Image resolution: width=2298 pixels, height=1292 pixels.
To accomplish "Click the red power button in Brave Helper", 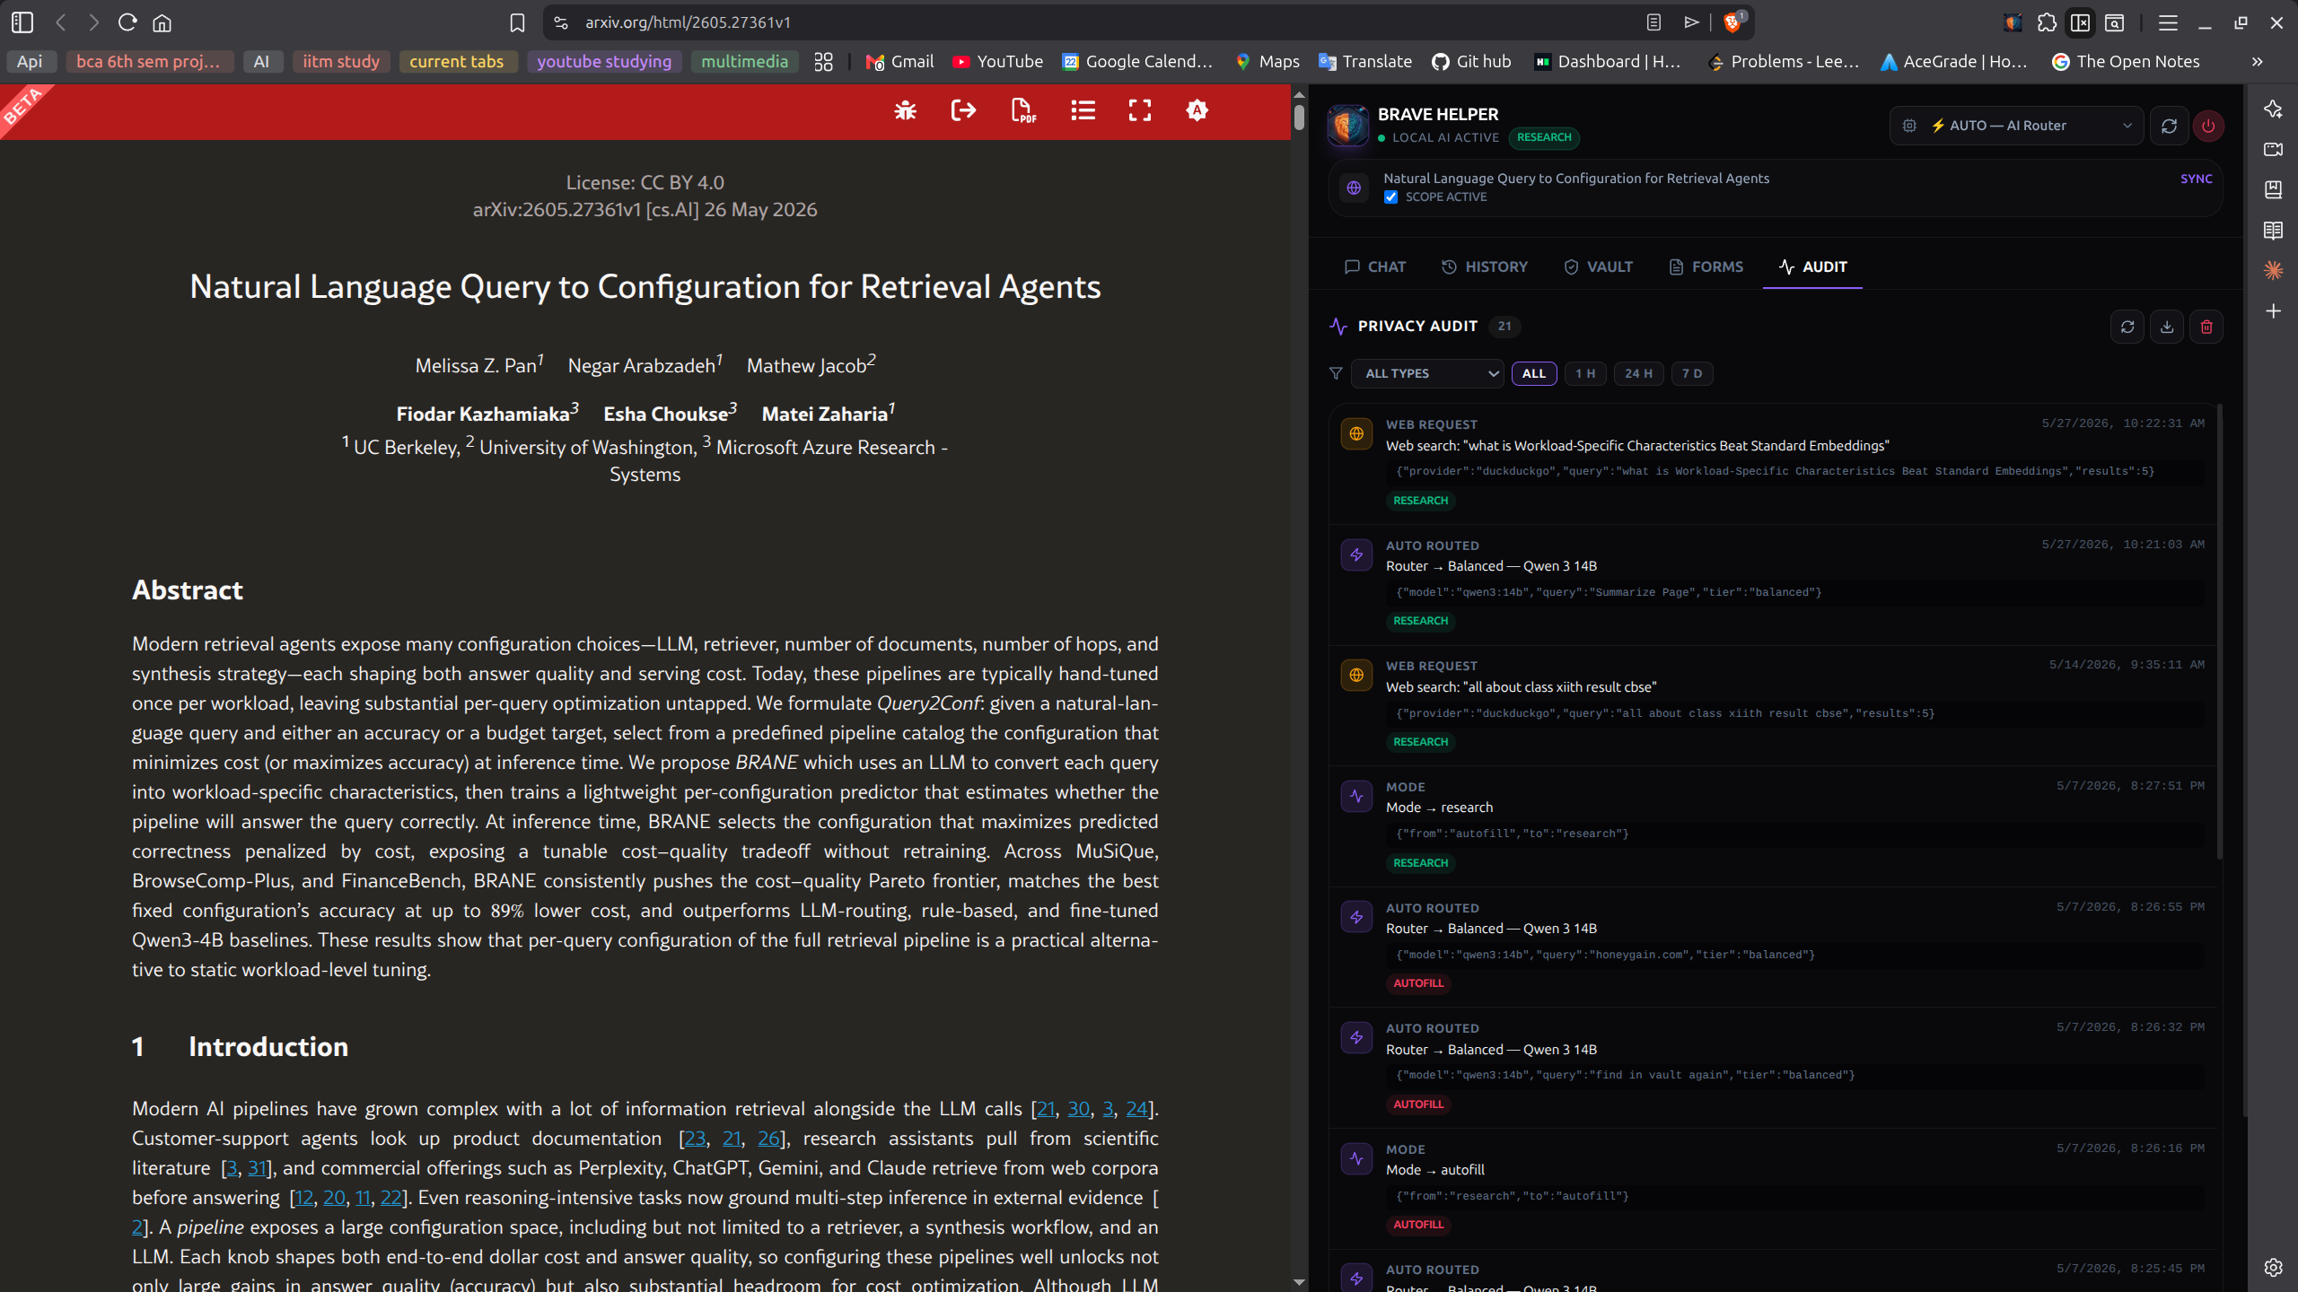I will coord(2208,126).
